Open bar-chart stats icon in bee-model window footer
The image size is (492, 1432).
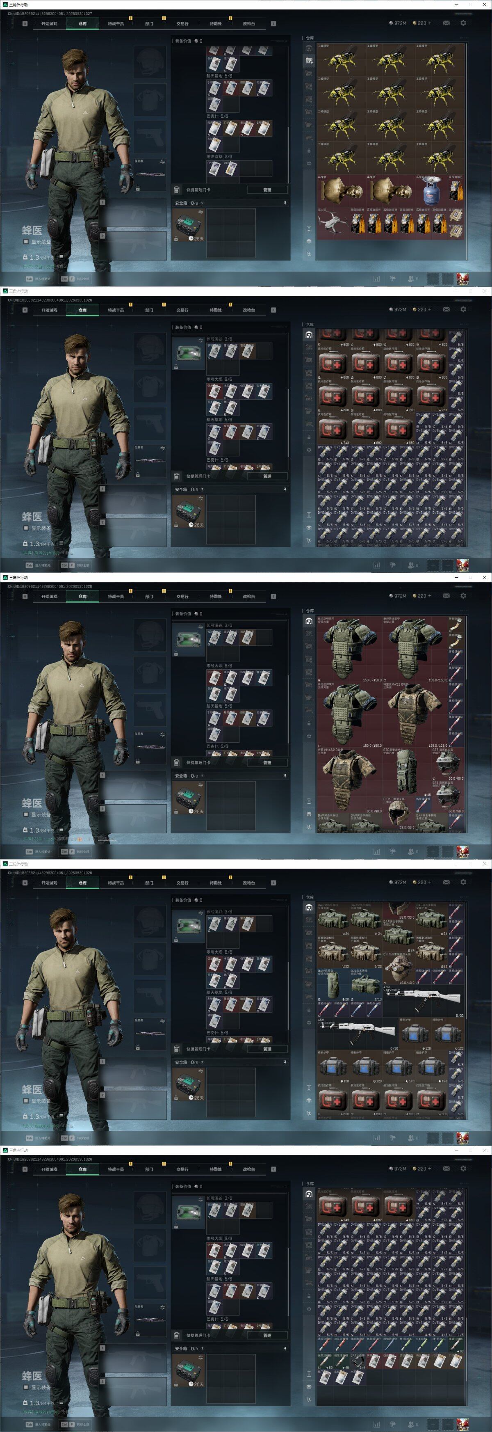(376, 279)
